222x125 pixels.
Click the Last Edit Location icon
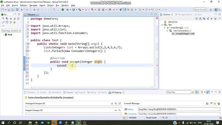point(153,10)
